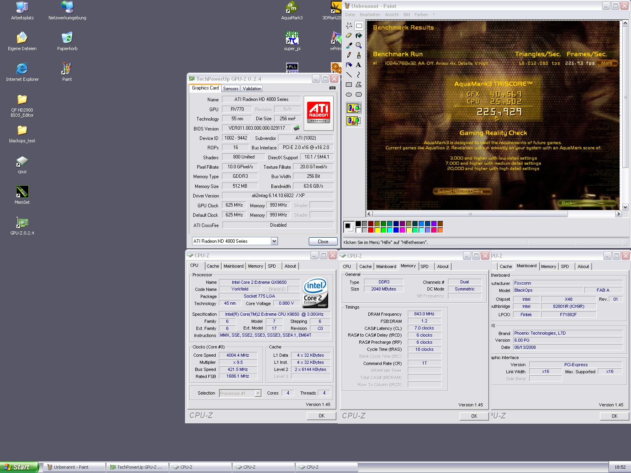Viewport: 631px width, 473px height.
Task: Click the GPU-Z camera screenshot icon
Action: point(332,88)
